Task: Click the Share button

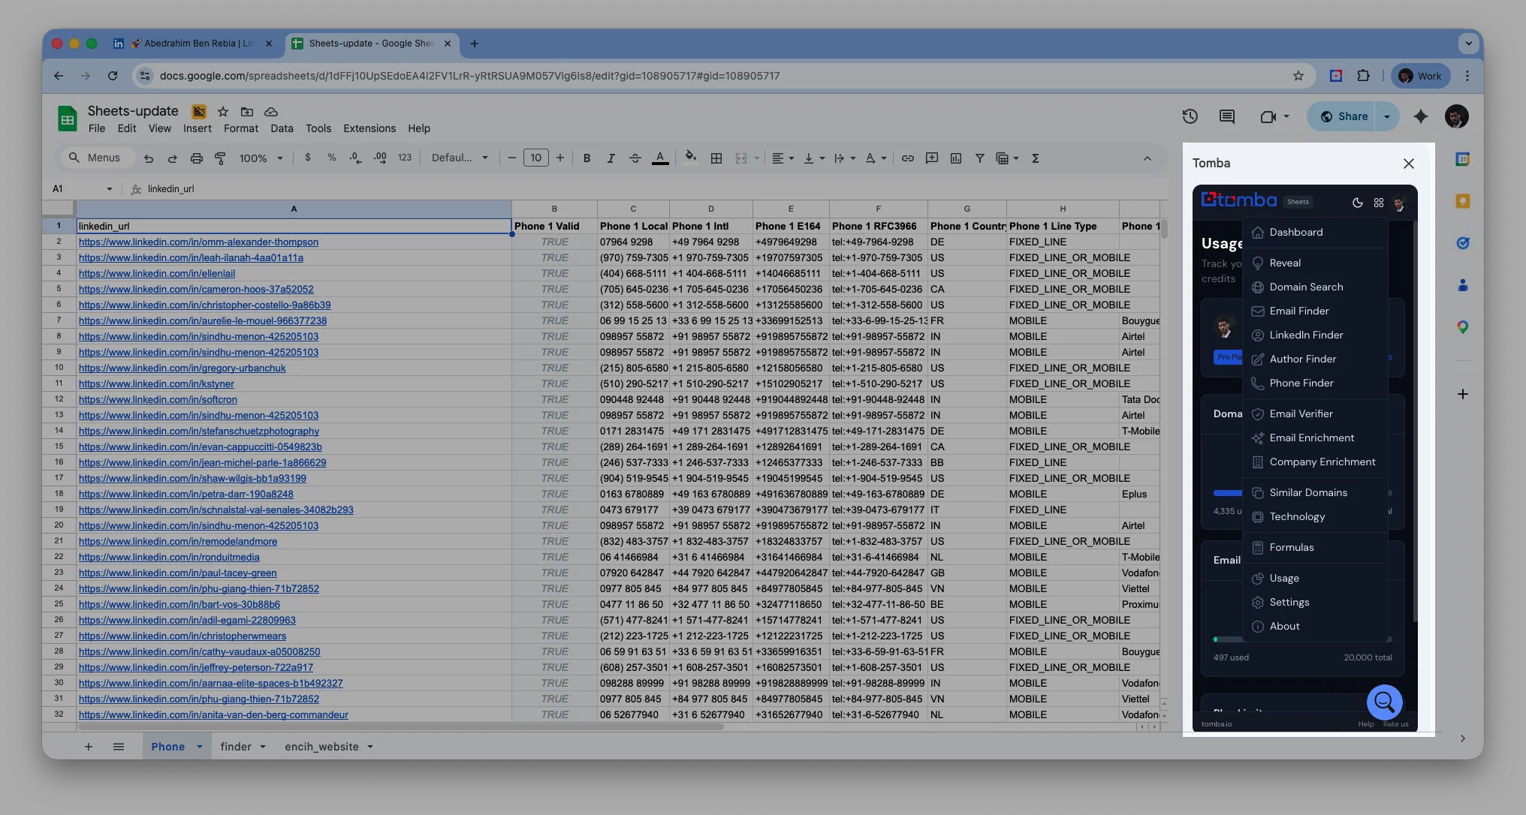Action: point(1344,116)
